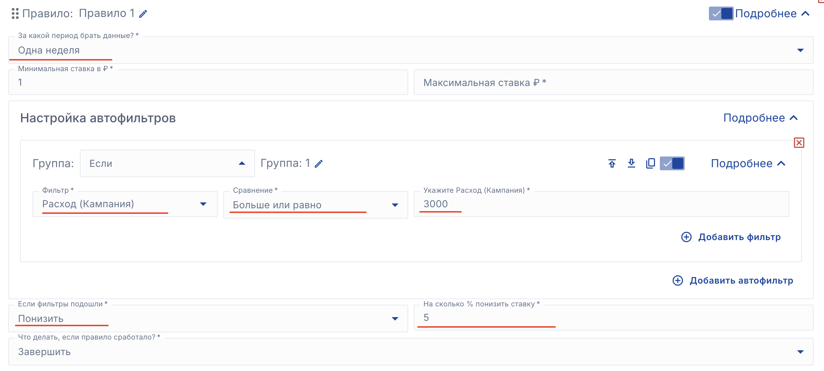Open the Группа condition dropdown Если

coord(167,163)
